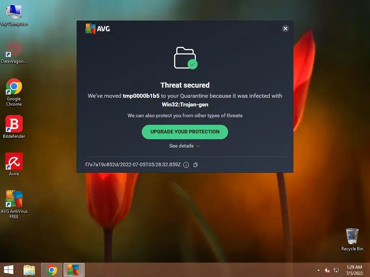This screenshot has height=277, width=370.
Task: Open the Avira desktop shortcut
Action: [x=14, y=164]
